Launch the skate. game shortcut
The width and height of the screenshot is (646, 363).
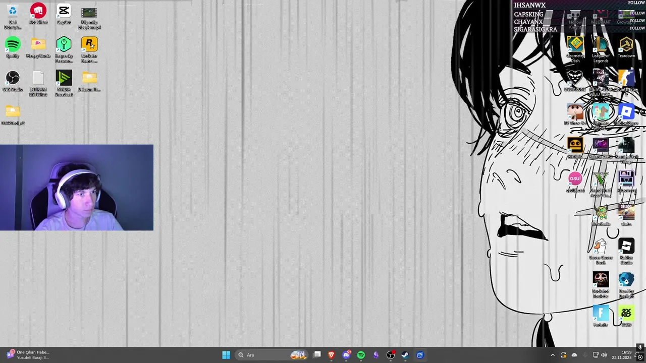(626, 216)
